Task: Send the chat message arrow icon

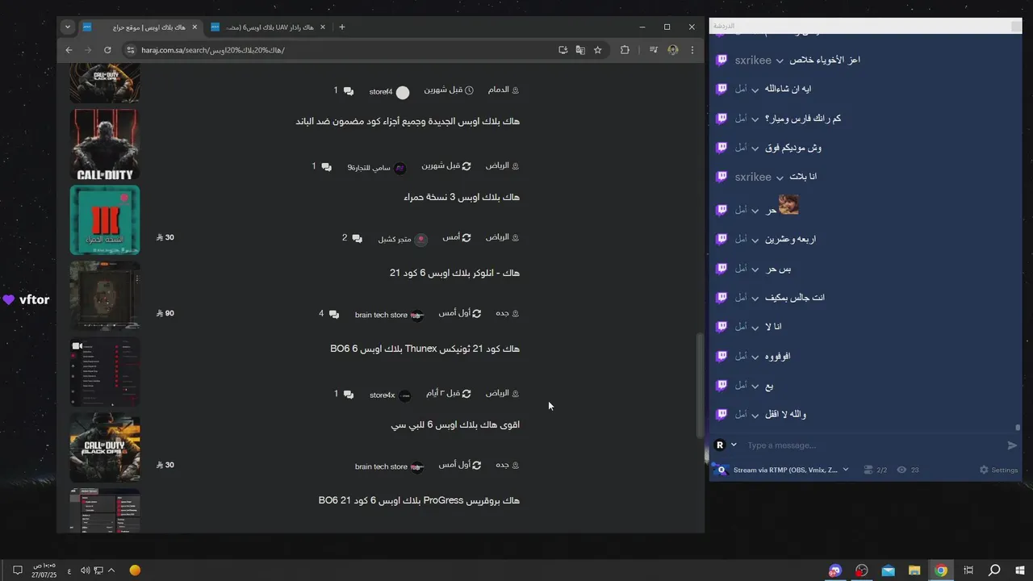Action: coord(1013,445)
